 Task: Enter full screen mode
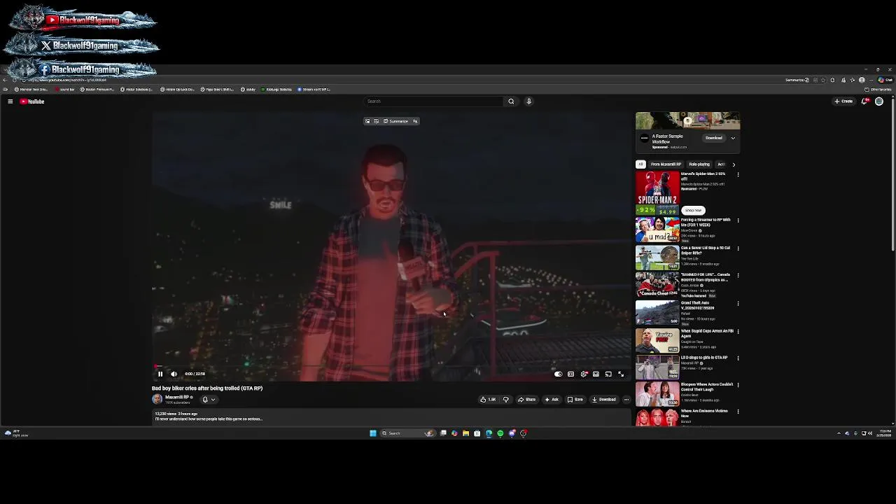pos(621,374)
